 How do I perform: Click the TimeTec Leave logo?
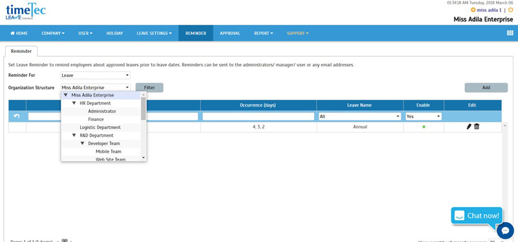pos(26,11)
